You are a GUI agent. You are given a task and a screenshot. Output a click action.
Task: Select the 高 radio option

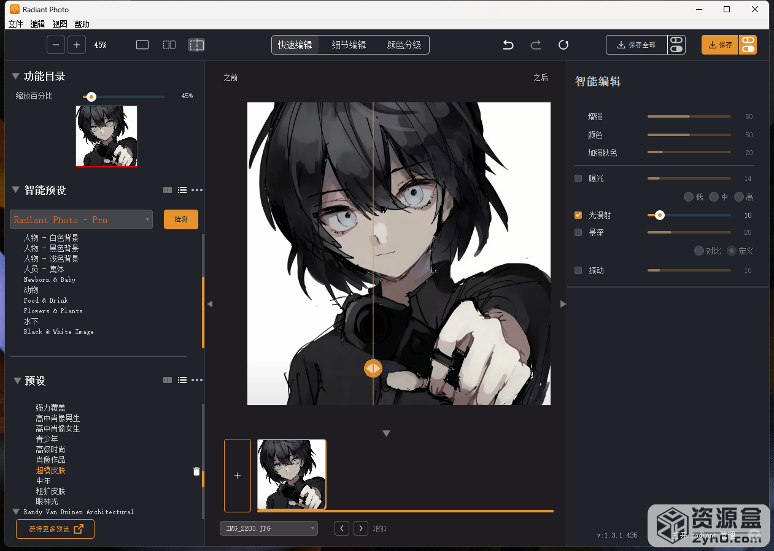pos(739,197)
